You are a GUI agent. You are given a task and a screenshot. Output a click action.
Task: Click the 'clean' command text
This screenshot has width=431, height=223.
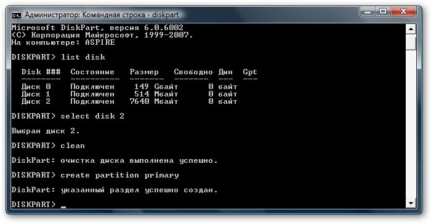[73, 146]
